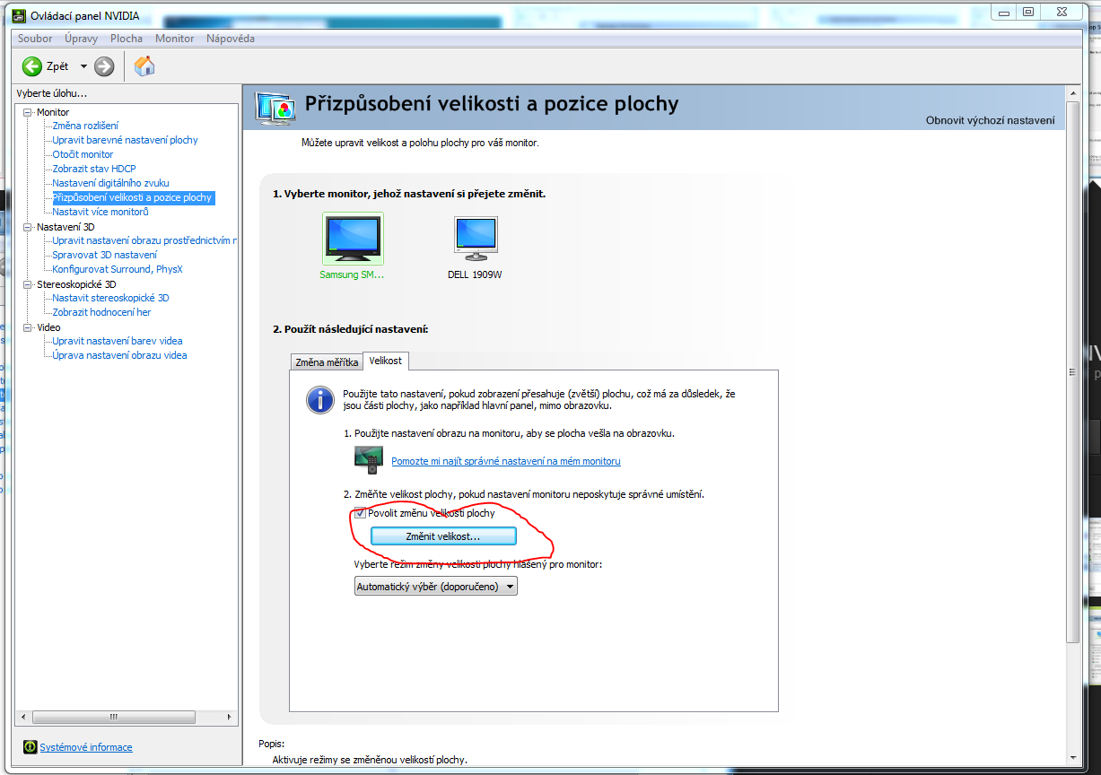Viewport: 1101px width, 775px height.
Task: Click the Forward arrow icon
Action: pyautogui.click(x=104, y=66)
